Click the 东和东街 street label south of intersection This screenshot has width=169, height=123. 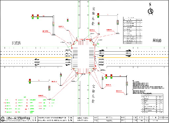[x=93, y=94]
